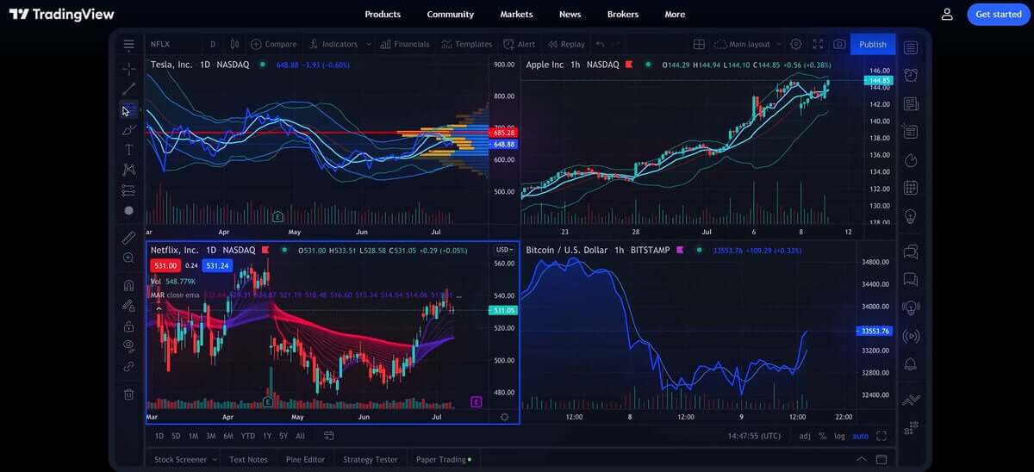Click the Magnet mode icon
This screenshot has width=1034, height=472.
[128, 285]
